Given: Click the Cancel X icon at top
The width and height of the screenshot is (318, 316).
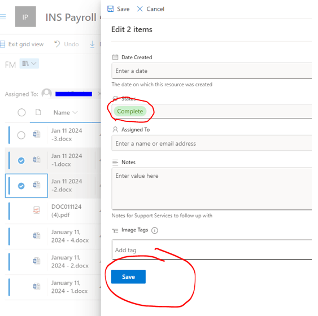Looking at the screenshot, I should (x=140, y=9).
